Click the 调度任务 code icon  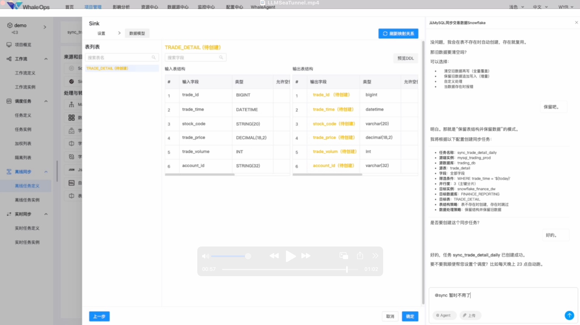9,101
